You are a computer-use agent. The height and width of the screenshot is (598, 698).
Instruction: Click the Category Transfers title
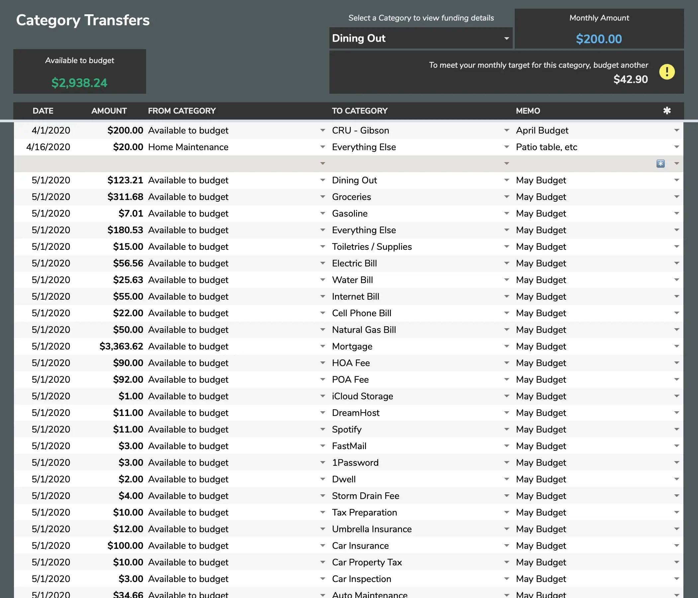(83, 20)
